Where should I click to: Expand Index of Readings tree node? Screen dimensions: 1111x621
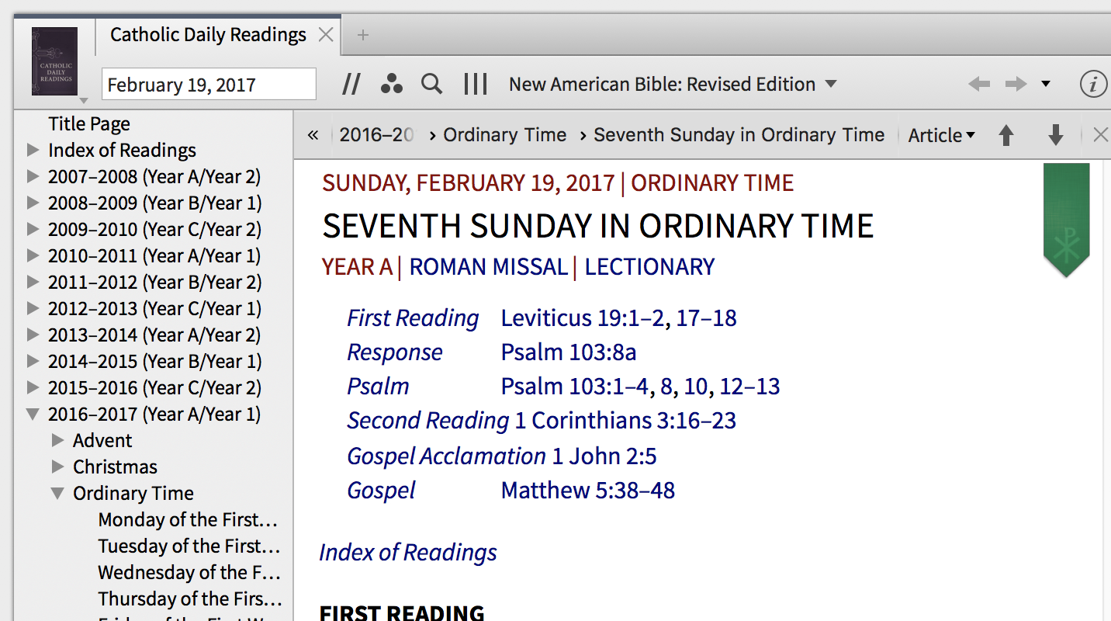click(33, 150)
